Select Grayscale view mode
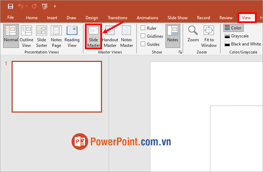Screen dimensions: 263x172 coord(237,36)
